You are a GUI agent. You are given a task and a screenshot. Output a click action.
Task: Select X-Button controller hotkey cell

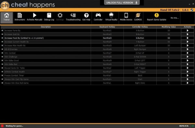[140, 38]
